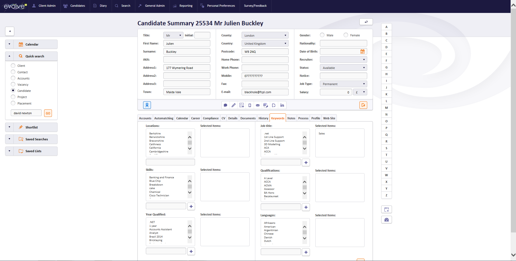Screen dimensions: 516x261
Task: Open the candidate's location map pin icon
Action: (x=147, y=105)
